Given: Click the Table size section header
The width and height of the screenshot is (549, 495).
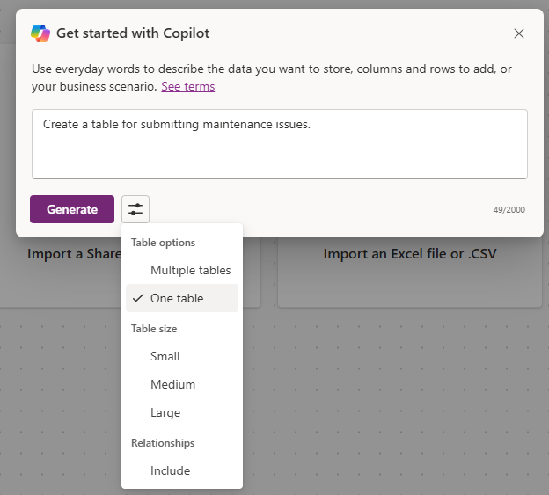Looking at the screenshot, I should point(154,329).
